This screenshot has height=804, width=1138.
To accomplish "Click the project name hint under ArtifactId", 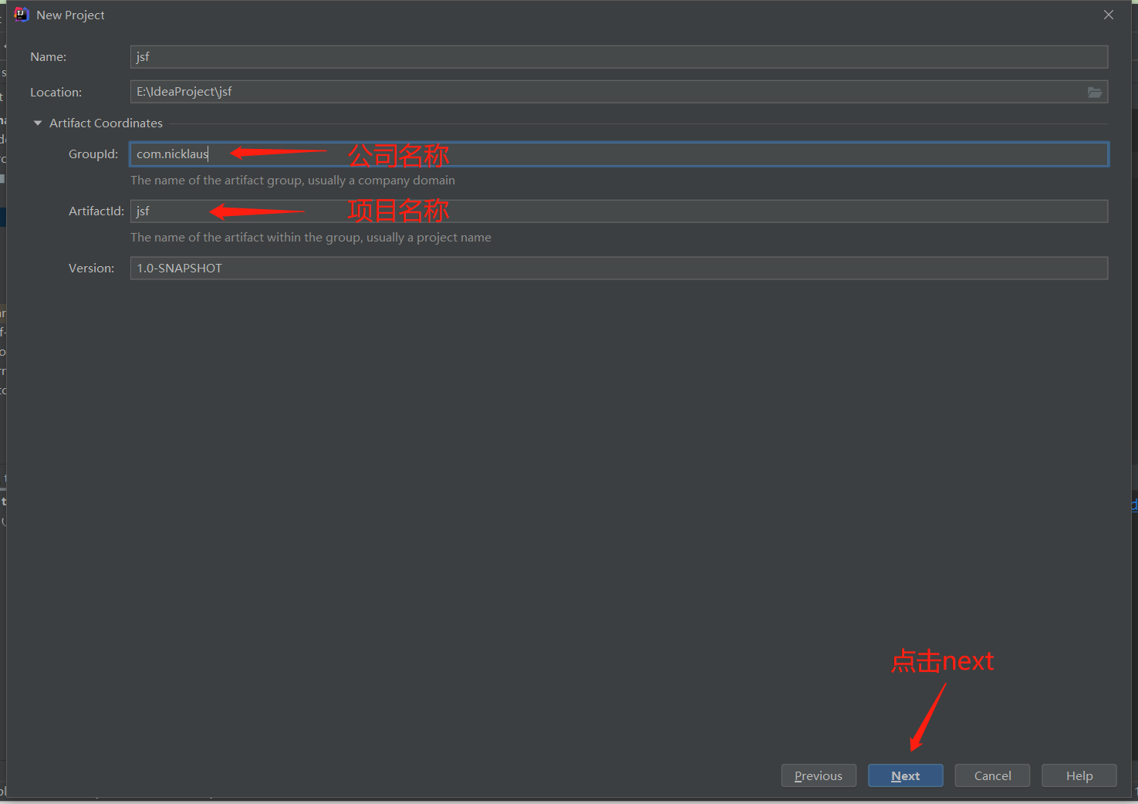I will click(x=311, y=237).
